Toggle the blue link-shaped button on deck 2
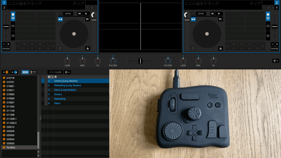 (x=193, y=19)
